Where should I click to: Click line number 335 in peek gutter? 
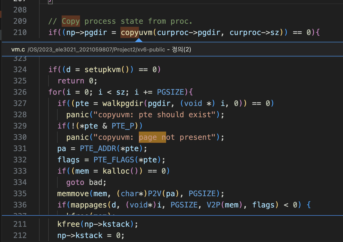[20, 193]
